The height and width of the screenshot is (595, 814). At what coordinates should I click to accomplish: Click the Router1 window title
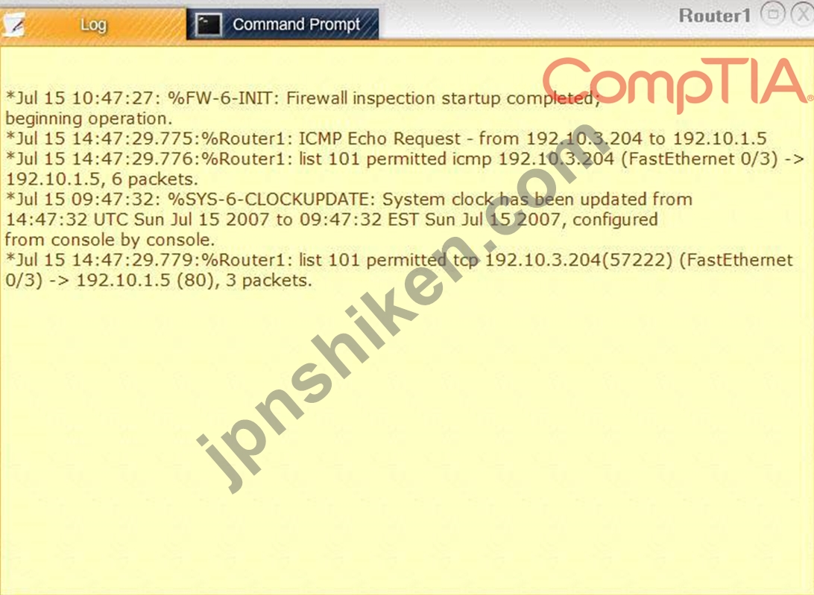[715, 16]
